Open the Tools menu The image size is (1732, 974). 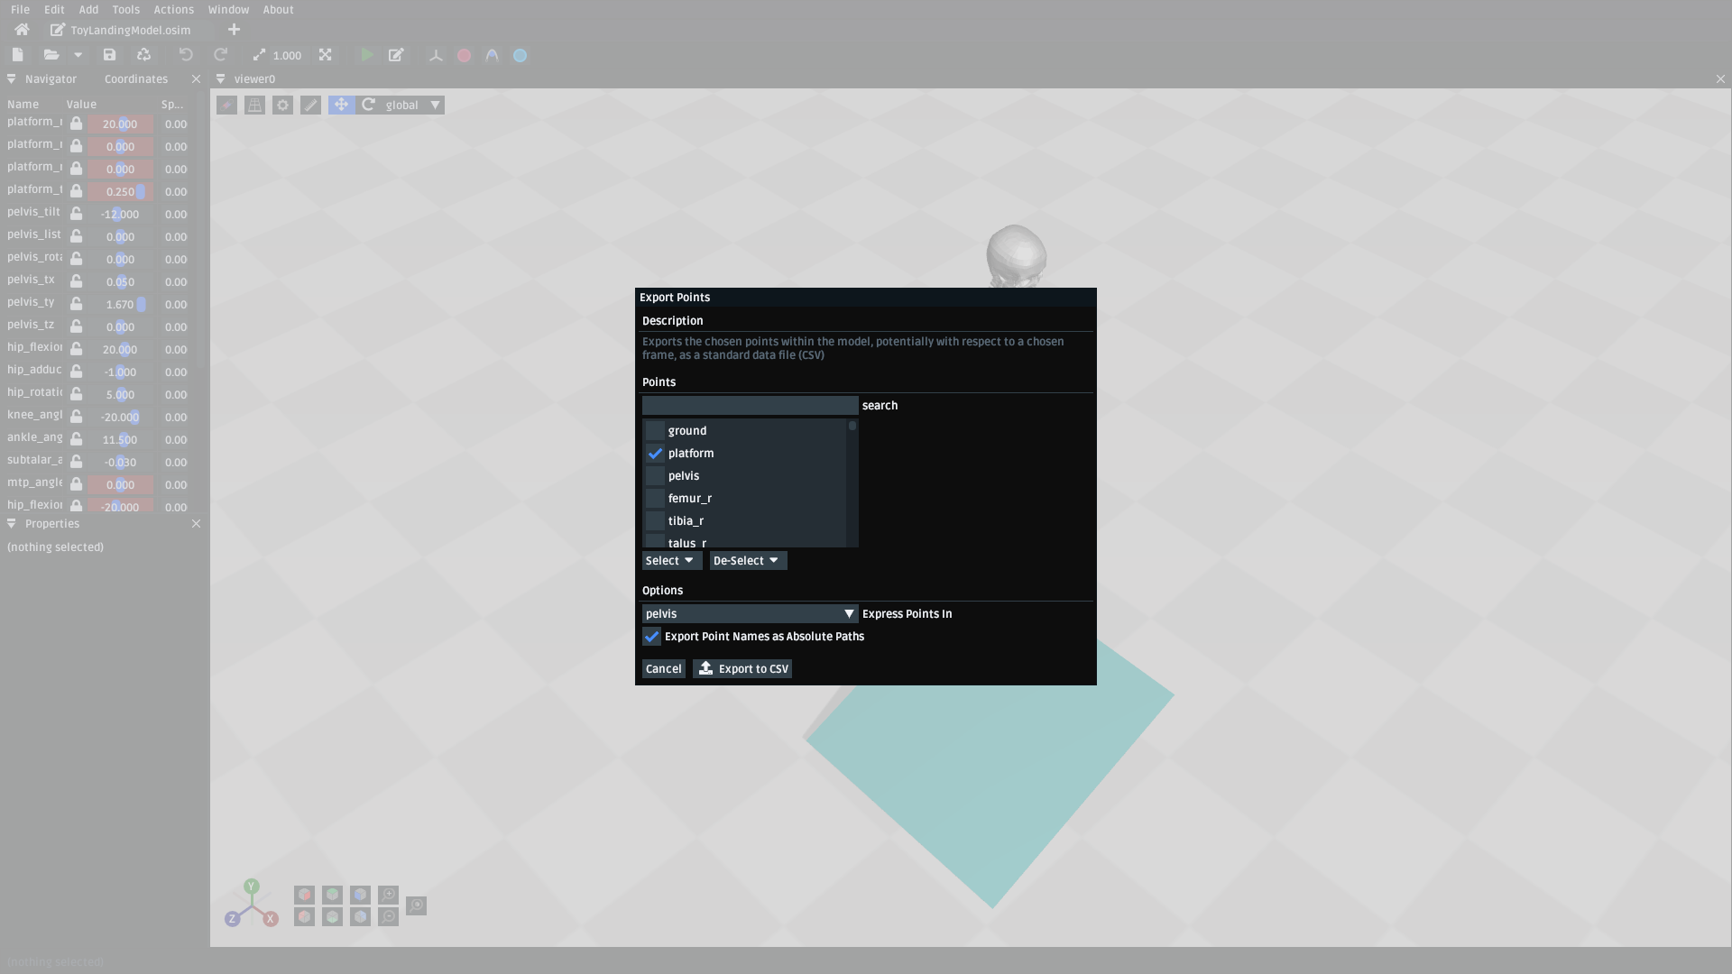[125, 9]
